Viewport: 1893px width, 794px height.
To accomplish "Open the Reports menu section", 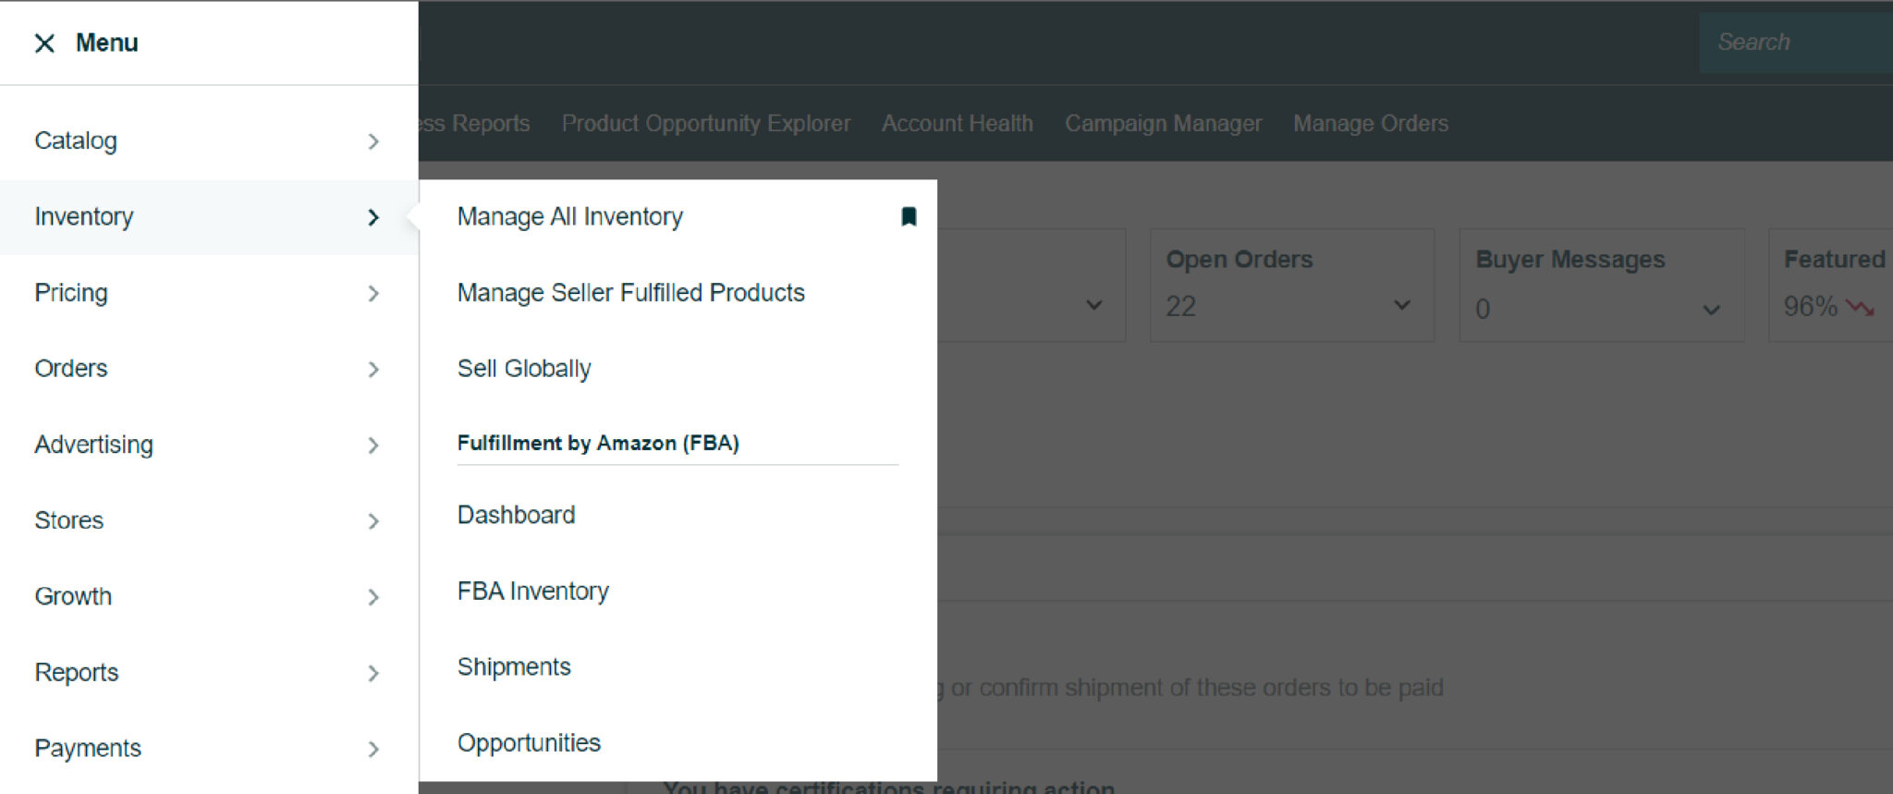I will [209, 672].
